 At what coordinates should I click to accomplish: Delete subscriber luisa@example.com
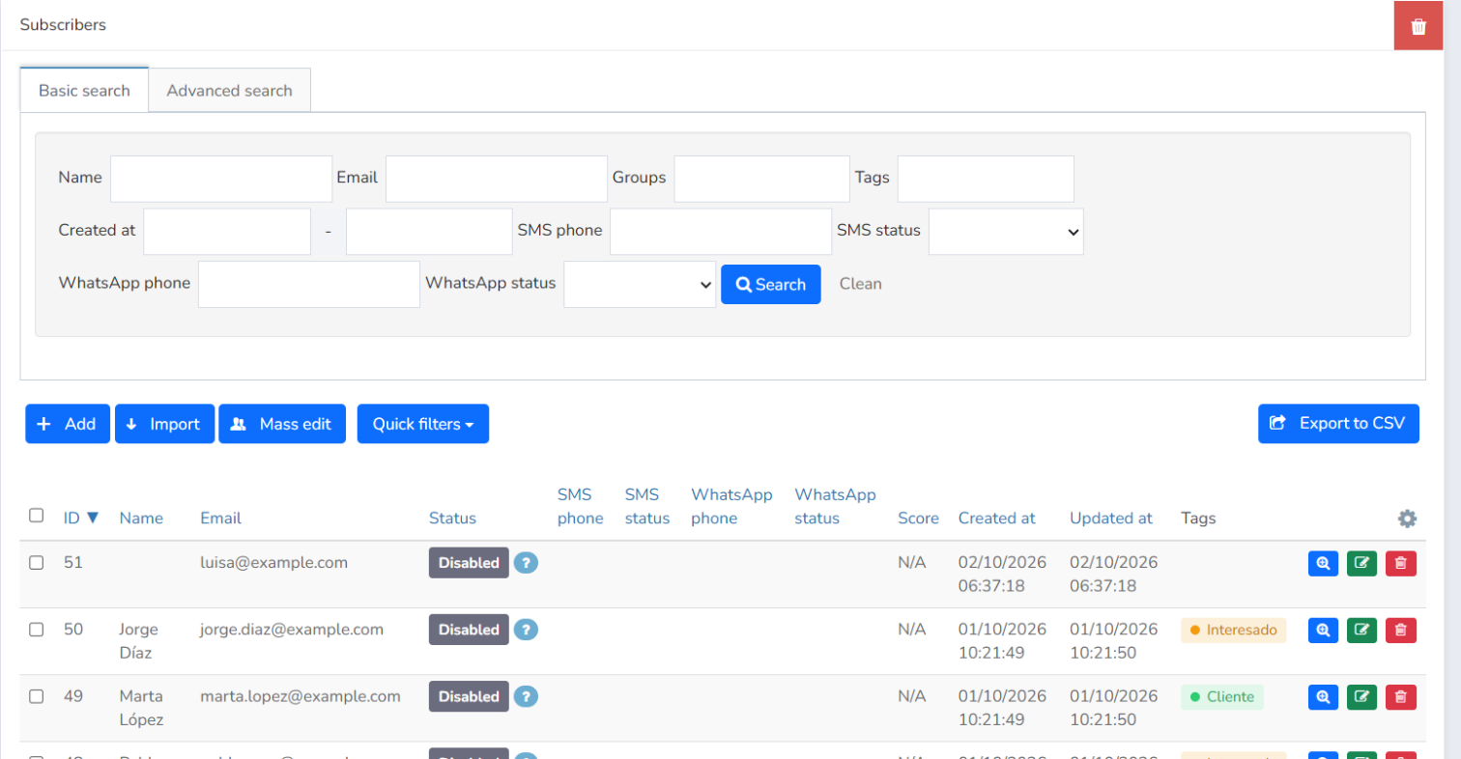(x=1401, y=563)
